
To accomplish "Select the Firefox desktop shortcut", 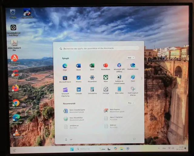I will point(15,89).
